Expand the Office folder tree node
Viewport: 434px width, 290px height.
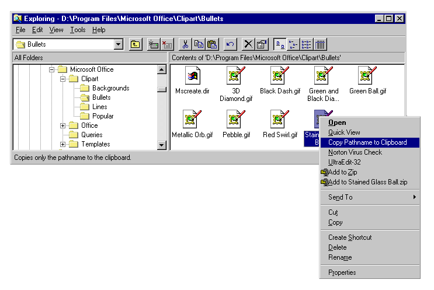[x=63, y=125]
